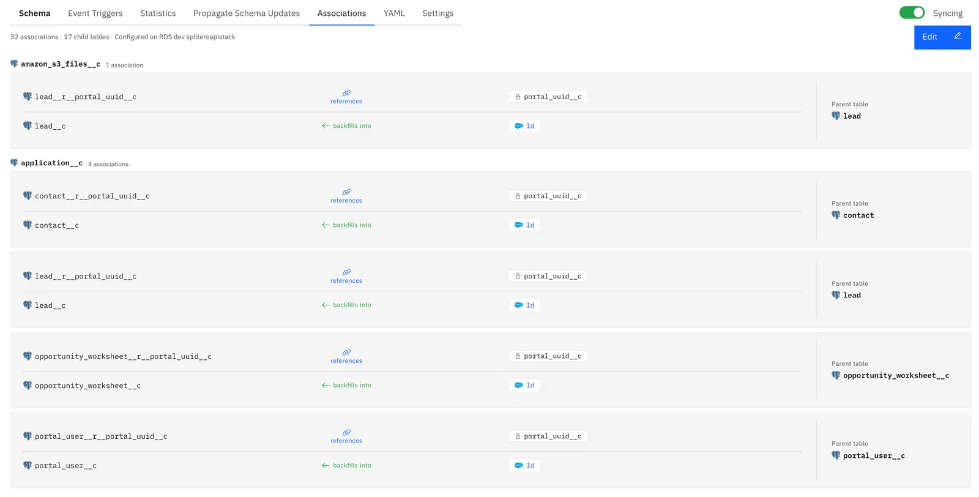Go to Propagate Schema Updates tab

point(247,13)
